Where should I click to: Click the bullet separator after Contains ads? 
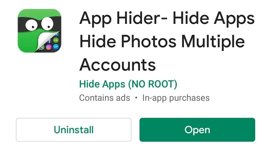click(136, 98)
